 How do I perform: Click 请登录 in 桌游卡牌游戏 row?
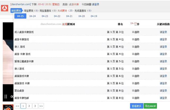click(x=163, y=39)
